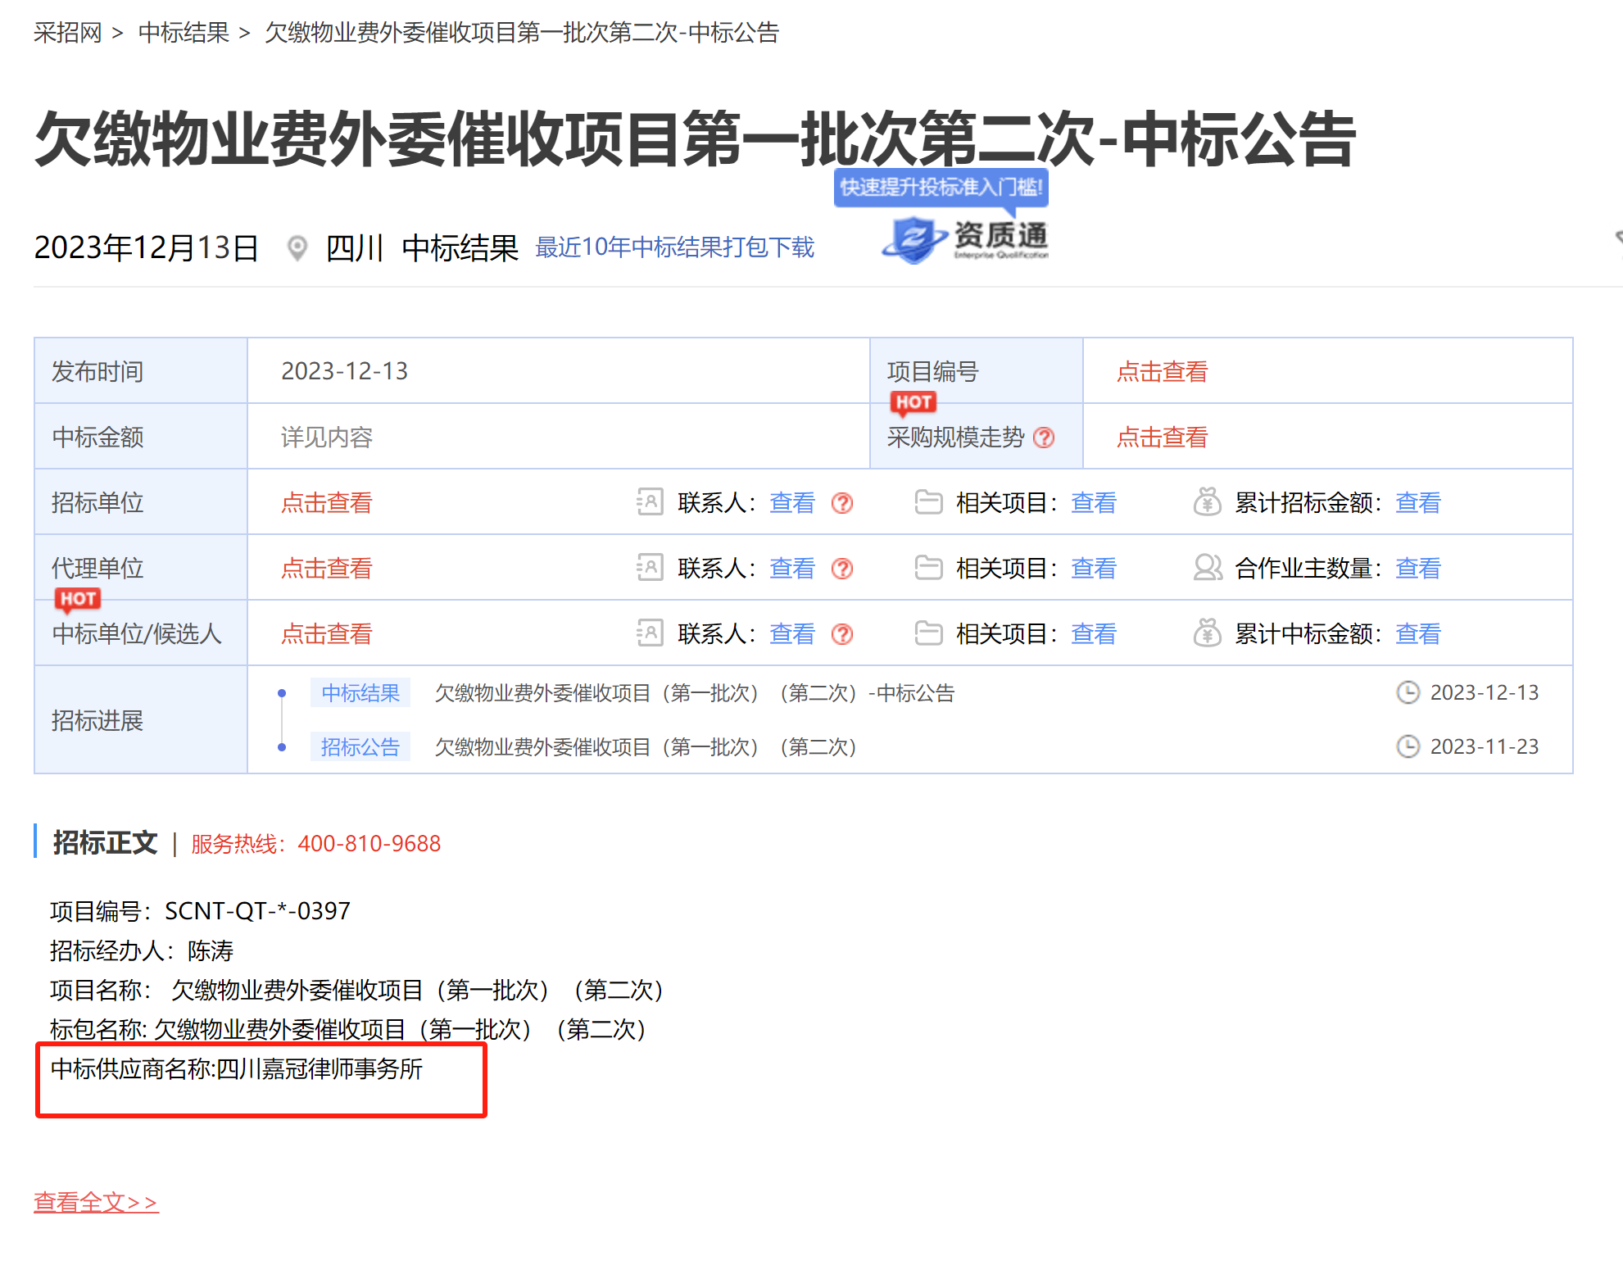1623x1279 pixels.
Task: Click question mark in 招标单位 contact row
Action: tap(842, 503)
